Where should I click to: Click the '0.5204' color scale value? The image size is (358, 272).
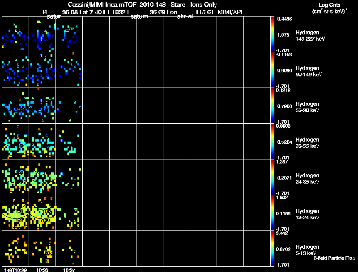285,142
